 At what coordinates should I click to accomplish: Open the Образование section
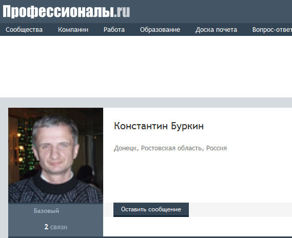pos(160,30)
